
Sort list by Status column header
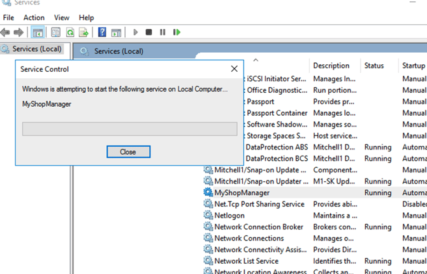point(374,65)
